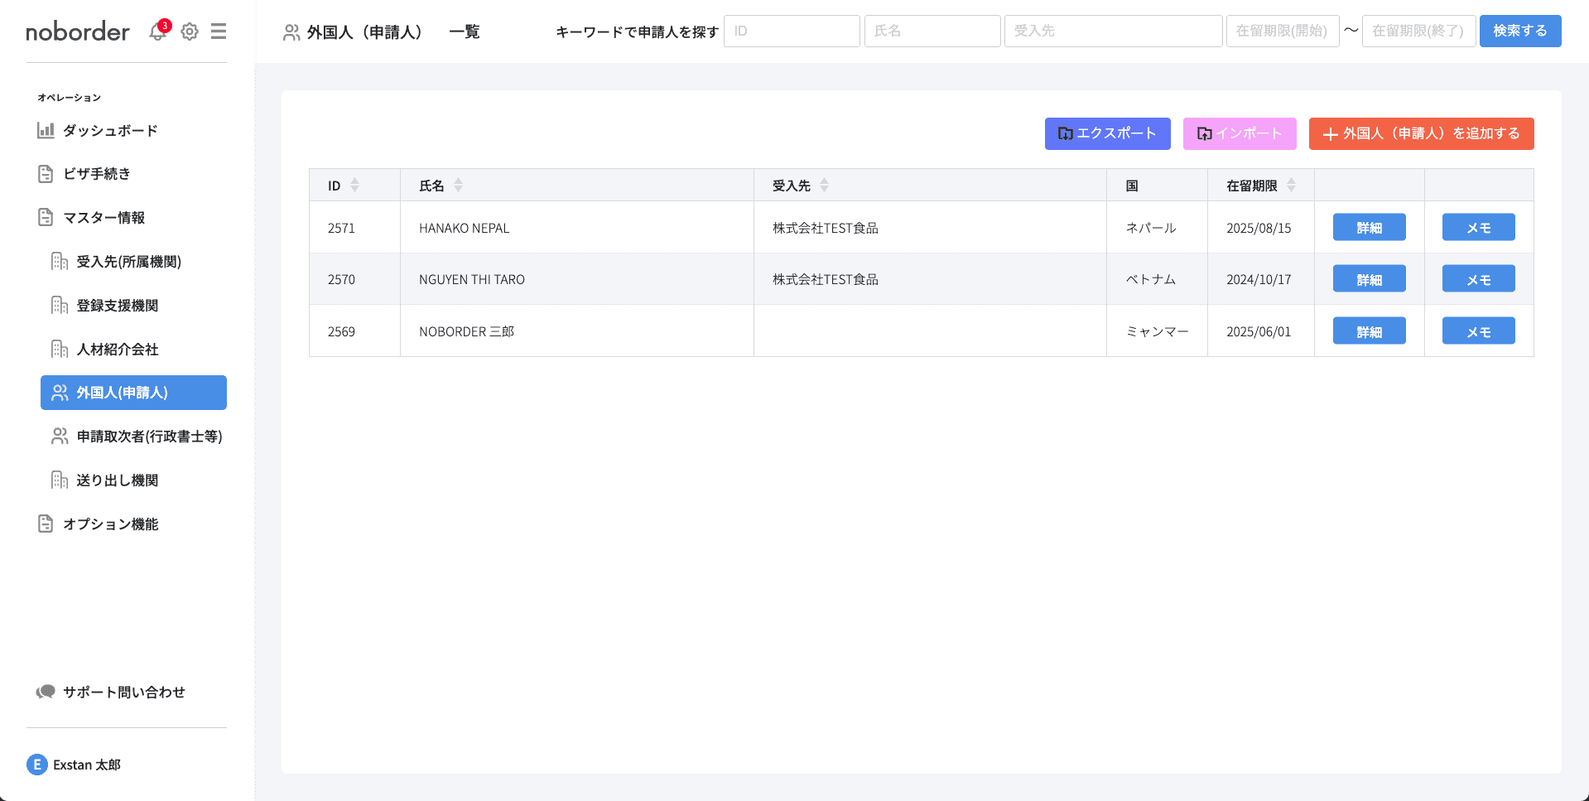Open ビザ手続き menu item
Viewport: 1589px width, 801px height.
point(97,174)
